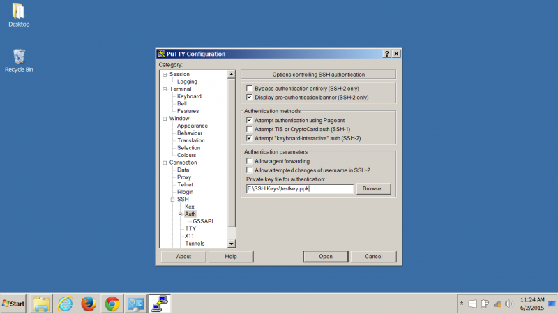Close the PuTTY Configuration dialog

tap(396, 54)
